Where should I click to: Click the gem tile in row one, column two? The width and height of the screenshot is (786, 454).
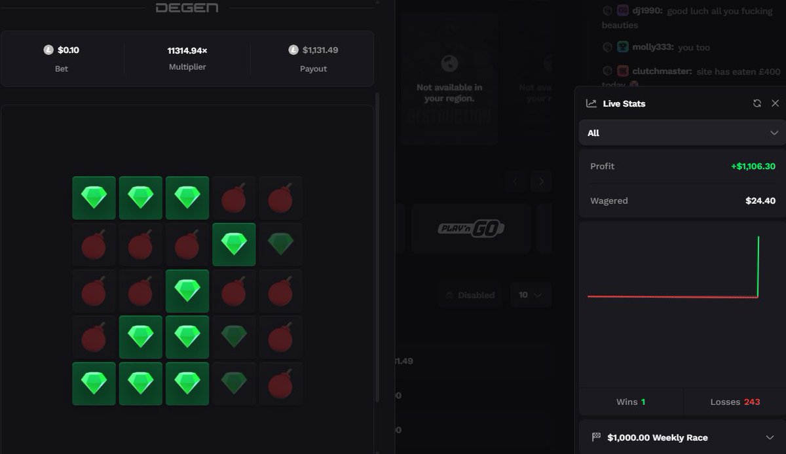pos(140,198)
